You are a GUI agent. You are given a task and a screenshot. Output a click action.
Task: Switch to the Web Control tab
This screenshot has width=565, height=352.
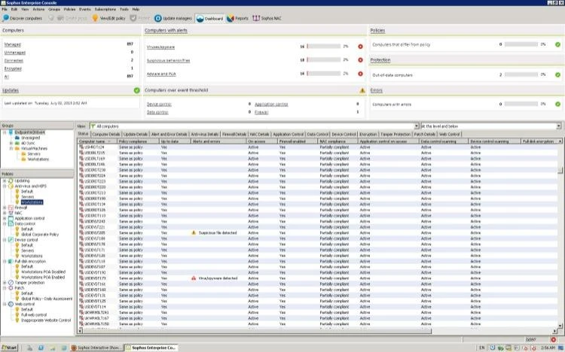point(449,134)
